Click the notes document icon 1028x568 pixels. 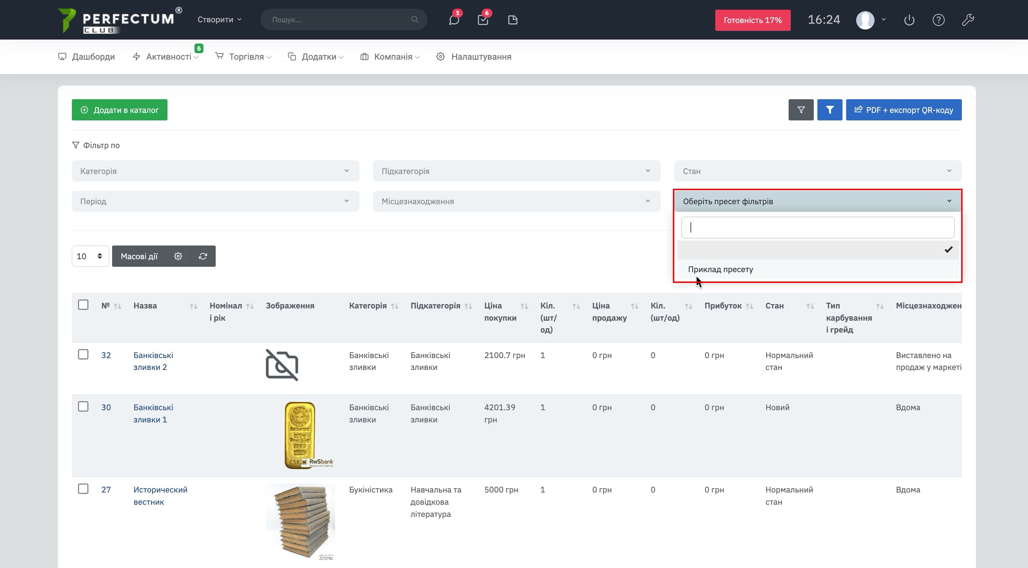[513, 20]
